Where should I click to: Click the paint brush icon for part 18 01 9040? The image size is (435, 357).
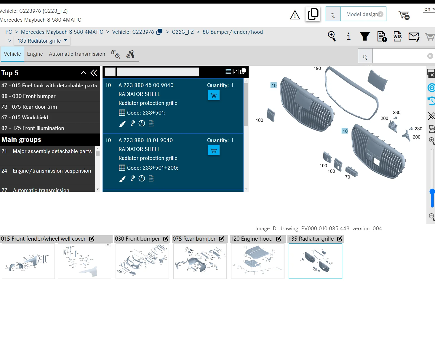pos(122,179)
